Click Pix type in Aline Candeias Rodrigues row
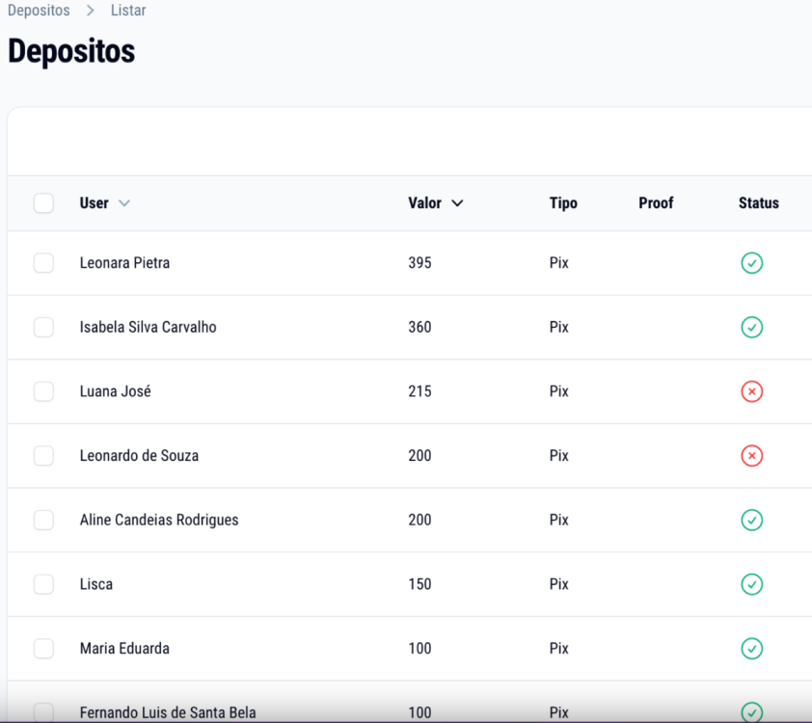Viewport: 812px width, 723px height. point(559,520)
